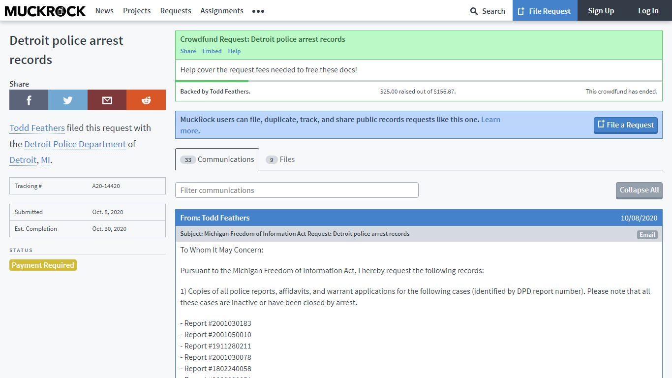Image resolution: width=672 pixels, height=378 pixels.
Task: Click the Oct. 30, 2020 completion date
Action: point(109,229)
